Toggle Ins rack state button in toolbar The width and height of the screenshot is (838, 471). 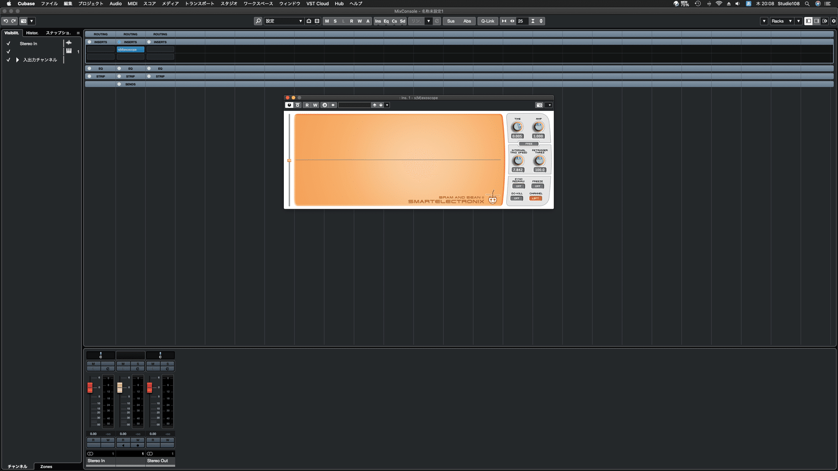coord(378,21)
